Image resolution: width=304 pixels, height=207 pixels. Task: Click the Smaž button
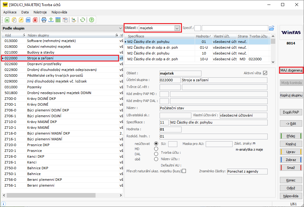pos(291,168)
